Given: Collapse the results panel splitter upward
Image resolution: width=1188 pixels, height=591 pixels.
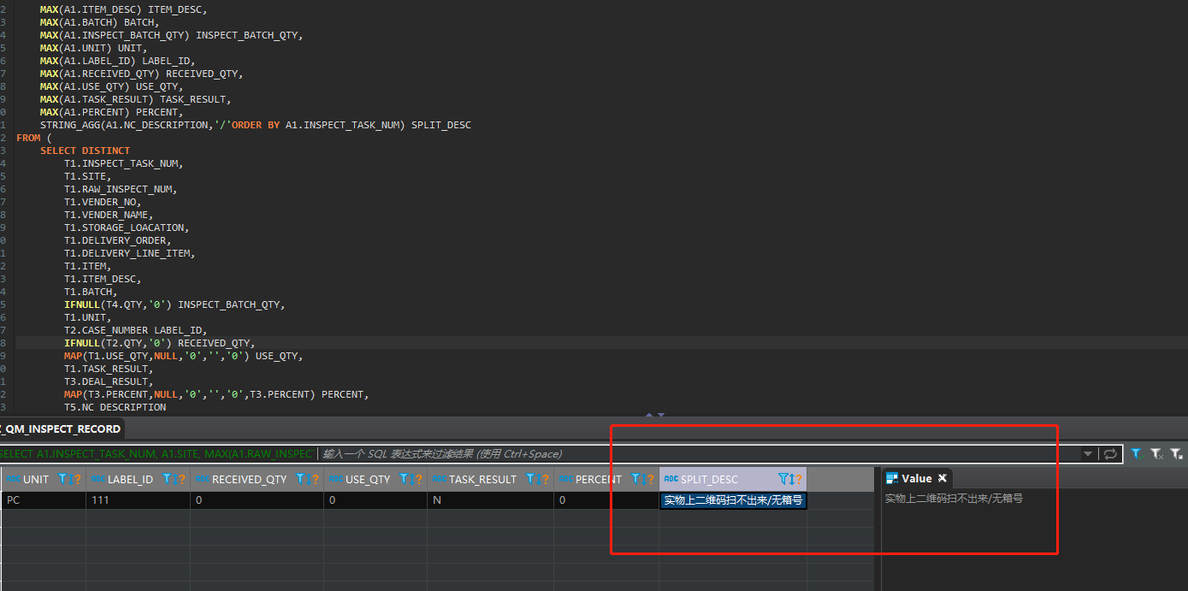Looking at the screenshot, I should click(x=648, y=414).
